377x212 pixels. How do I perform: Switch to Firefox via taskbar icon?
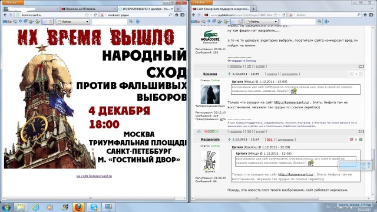click(78, 207)
